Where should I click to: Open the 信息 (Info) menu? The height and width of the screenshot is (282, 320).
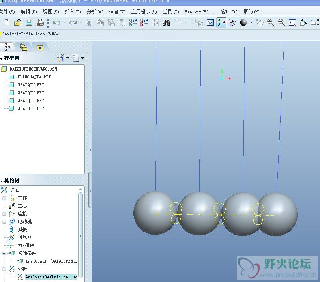point(117,12)
